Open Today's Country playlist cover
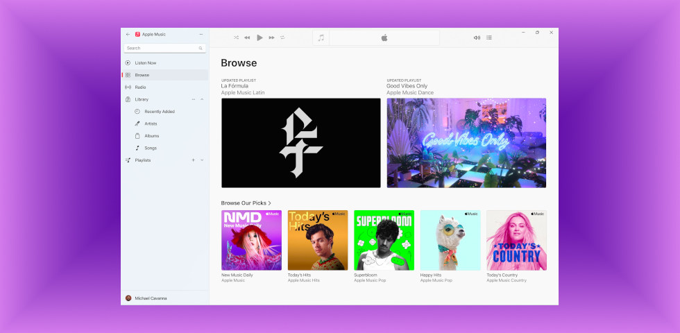 pos(516,240)
